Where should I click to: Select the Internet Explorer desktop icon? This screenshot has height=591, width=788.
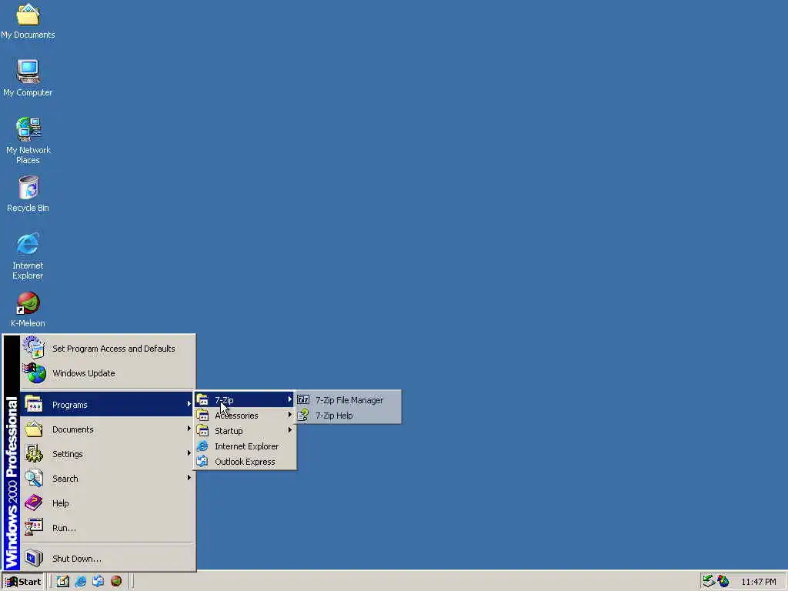tap(28, 255)
